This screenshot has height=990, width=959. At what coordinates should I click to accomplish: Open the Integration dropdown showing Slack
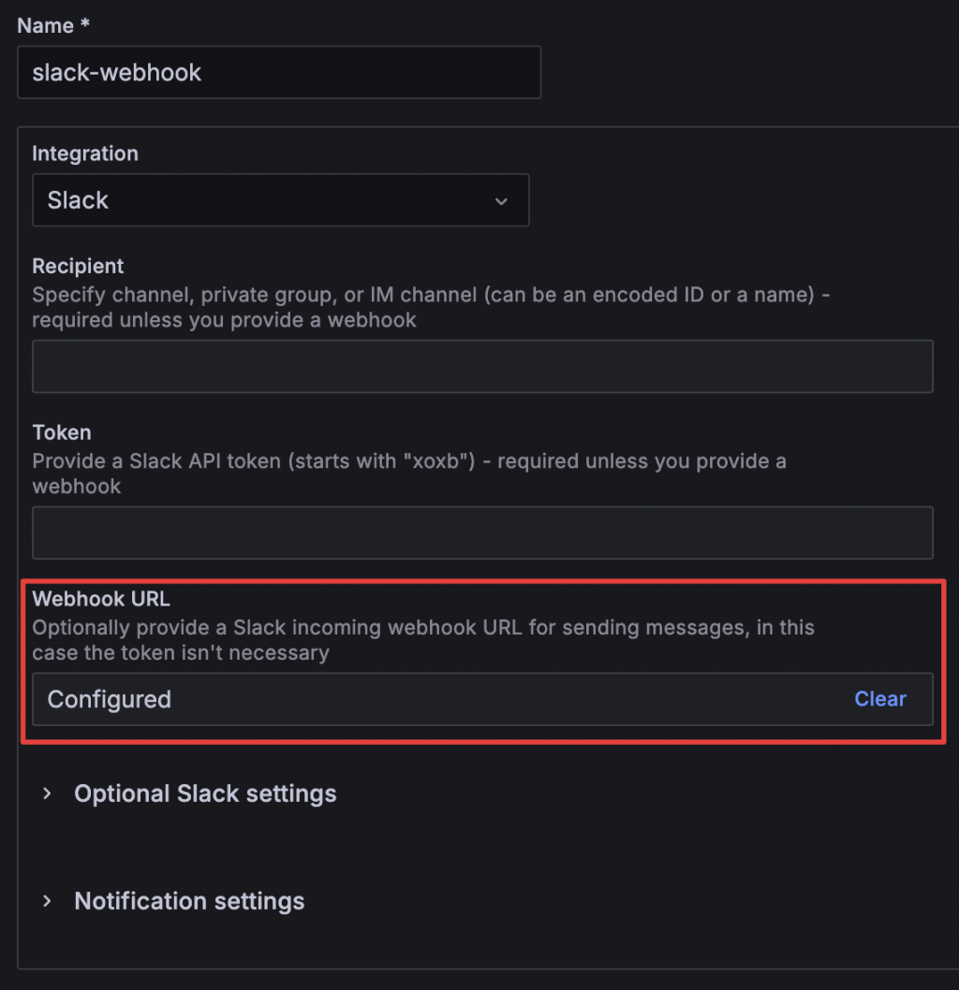[280, 200]
